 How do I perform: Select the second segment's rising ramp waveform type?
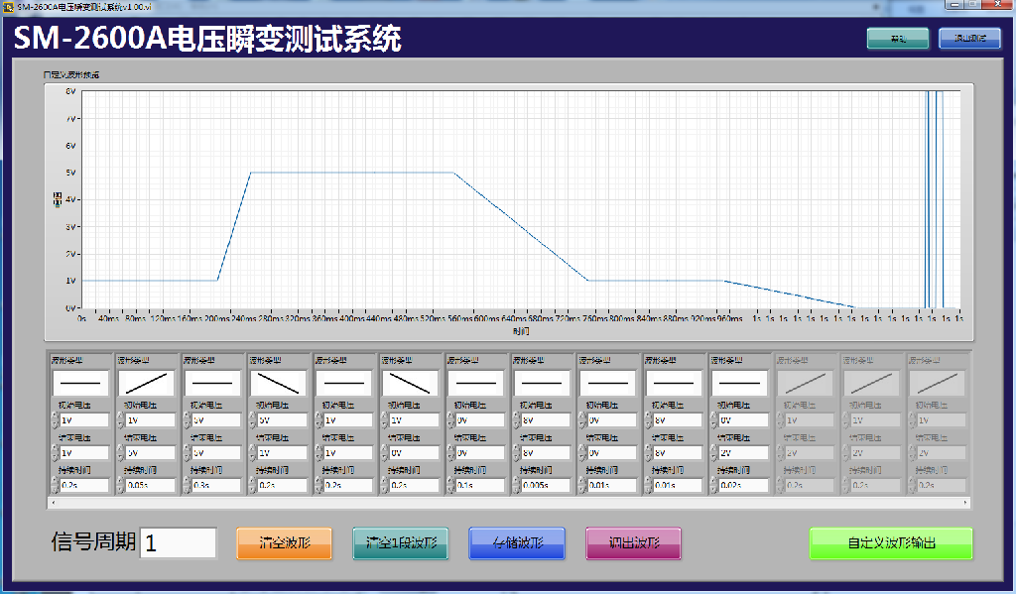click(x=147, y=383)
